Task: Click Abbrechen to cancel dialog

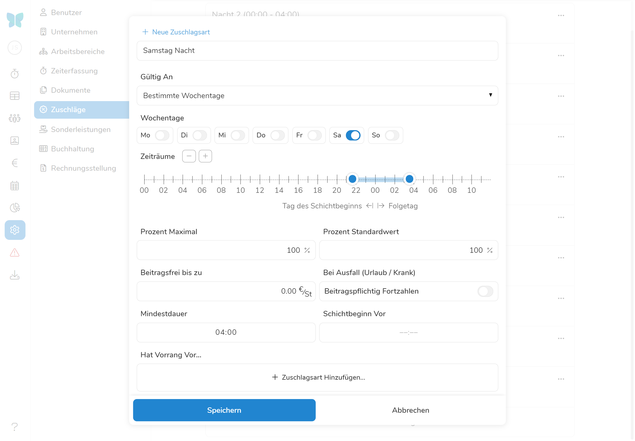Action: pos(411,410)
